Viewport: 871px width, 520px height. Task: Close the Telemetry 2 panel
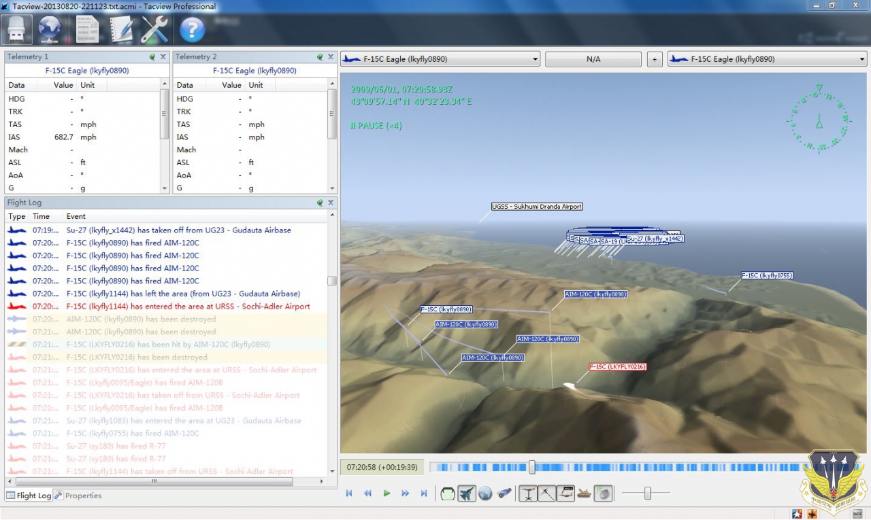pyautogui.click(x=331, y=57)
